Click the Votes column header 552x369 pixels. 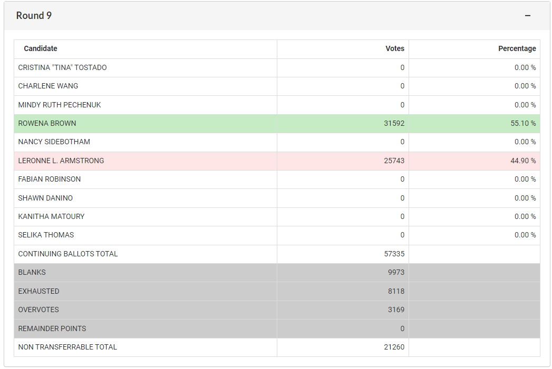point(395,48)
